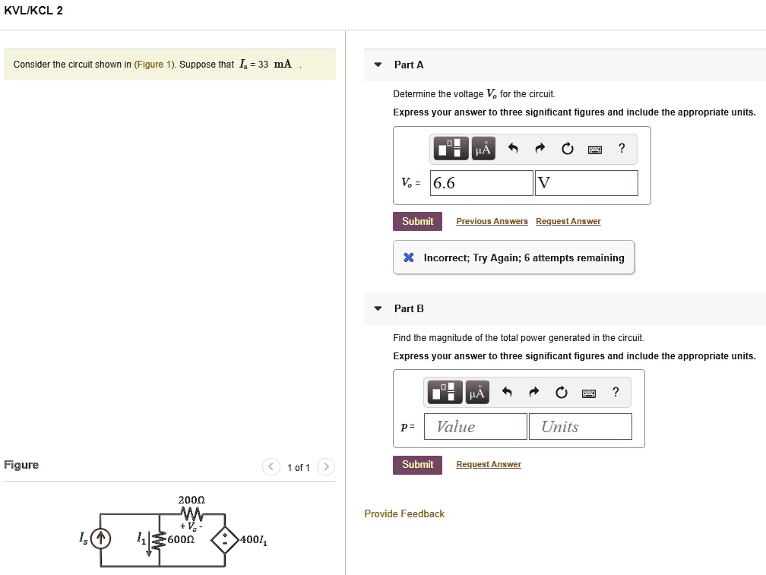Click the next figure chevron
This screenshot has height=575, width=766.
tap(325, 467)
